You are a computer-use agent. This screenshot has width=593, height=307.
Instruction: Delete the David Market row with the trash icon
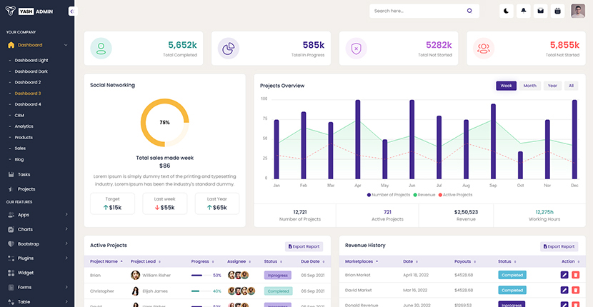pyautogui.click(x=576, y=291)
